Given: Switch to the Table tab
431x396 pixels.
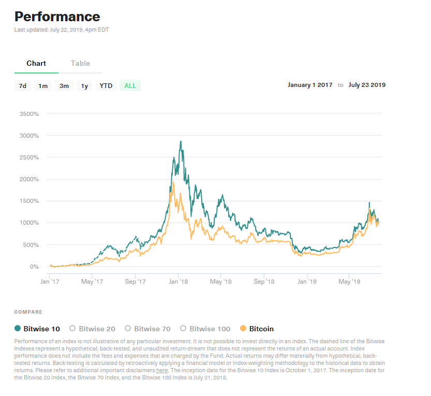Looking at the screenshot, I should click(x=80, y=63).
